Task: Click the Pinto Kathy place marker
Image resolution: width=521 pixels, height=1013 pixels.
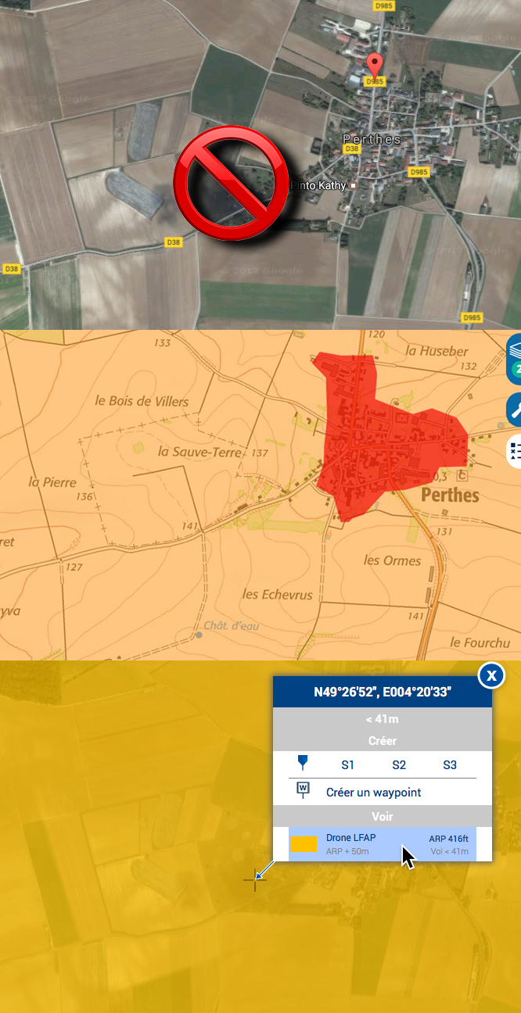Action: point(353,185)
